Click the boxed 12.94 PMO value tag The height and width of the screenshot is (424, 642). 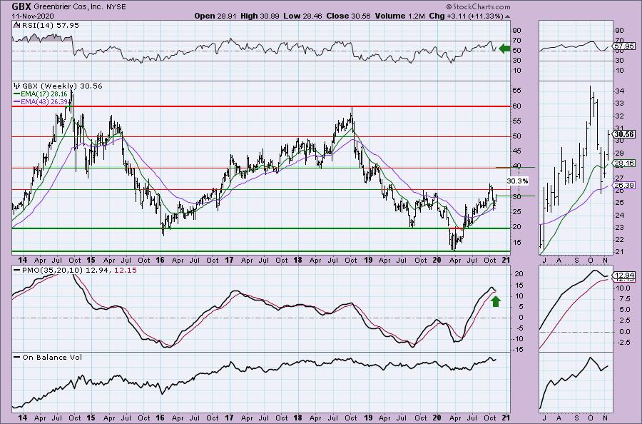(625, 276)
